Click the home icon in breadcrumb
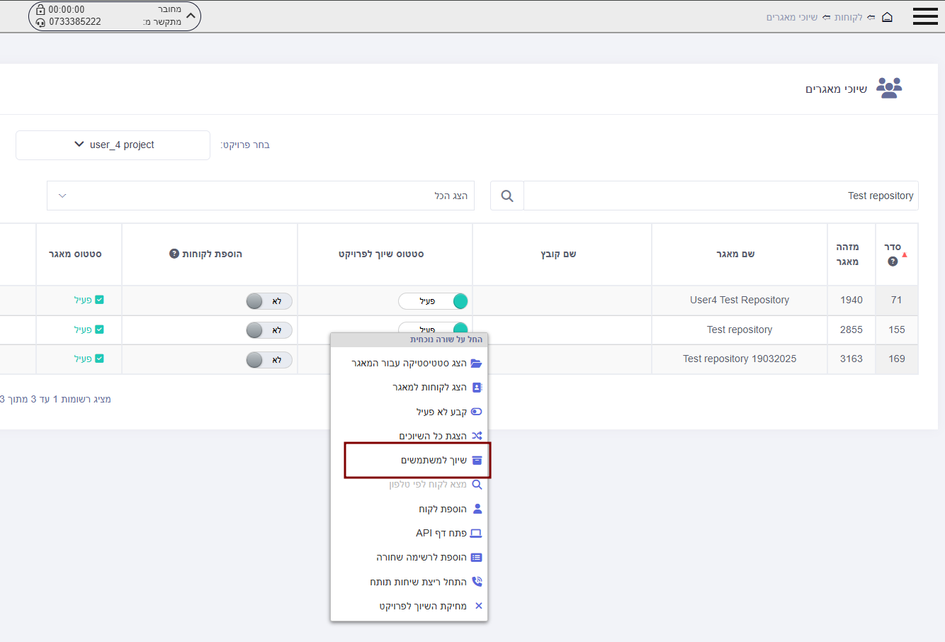 (x=887, y=17)
